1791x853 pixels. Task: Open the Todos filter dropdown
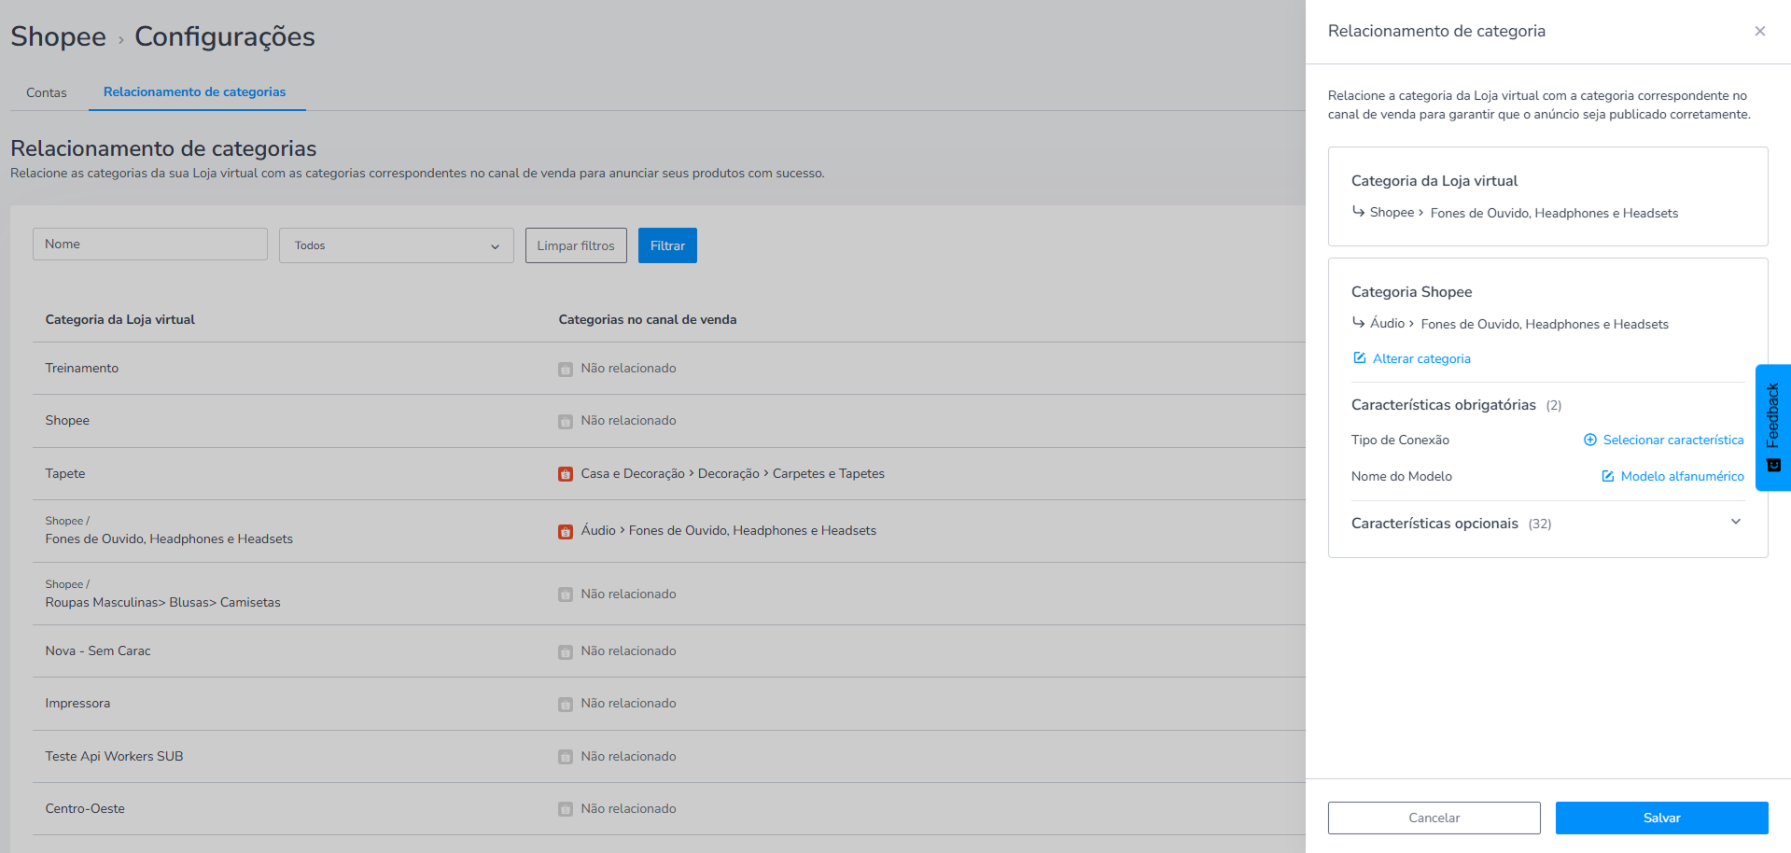pos(397,245)
